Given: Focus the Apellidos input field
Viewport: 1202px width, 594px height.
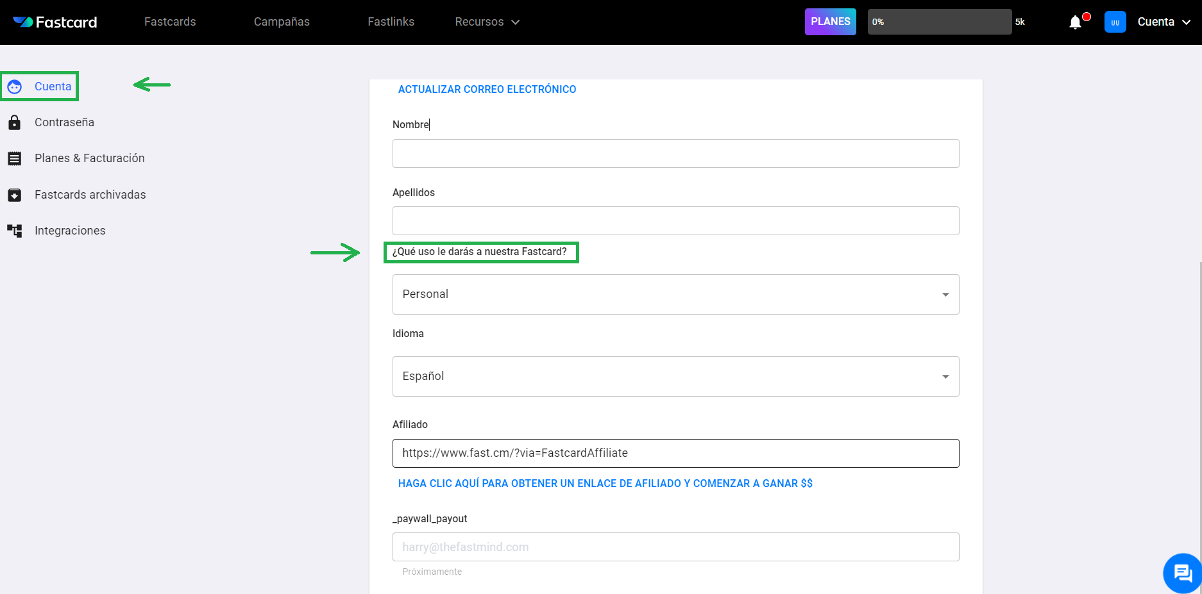Looking at the screenshot, I should tap(676, 221).
